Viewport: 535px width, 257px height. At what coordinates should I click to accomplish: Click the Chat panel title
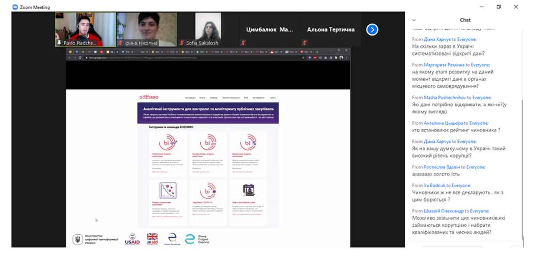coord(465,20)
